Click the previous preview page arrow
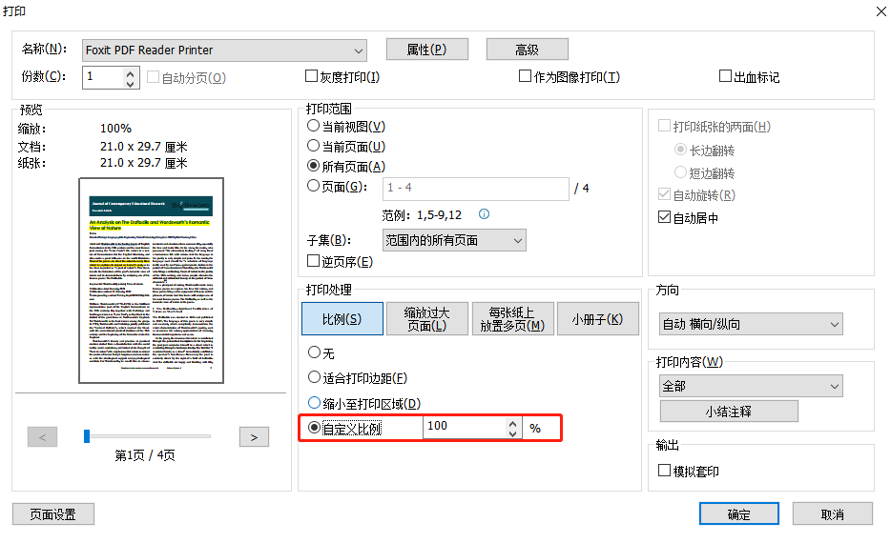Image resolution: width=891 pixels, height=543 pixels. [x=43, y=437]
